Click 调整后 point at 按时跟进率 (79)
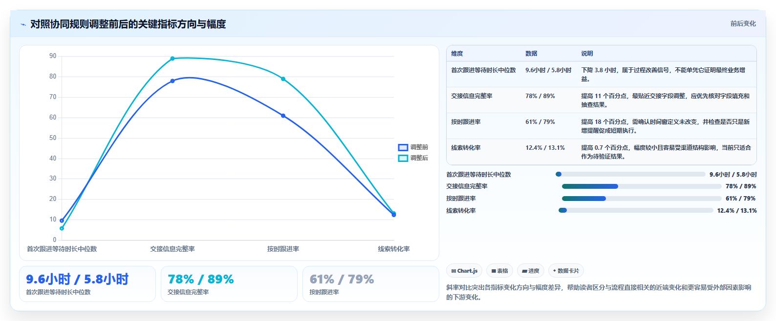Image resolution: width=776 pixels, height=321 pixels. tap(283, 79)
